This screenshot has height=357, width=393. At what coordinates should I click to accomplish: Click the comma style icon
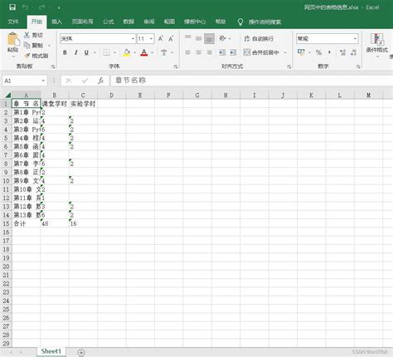[x=329, y=52]
